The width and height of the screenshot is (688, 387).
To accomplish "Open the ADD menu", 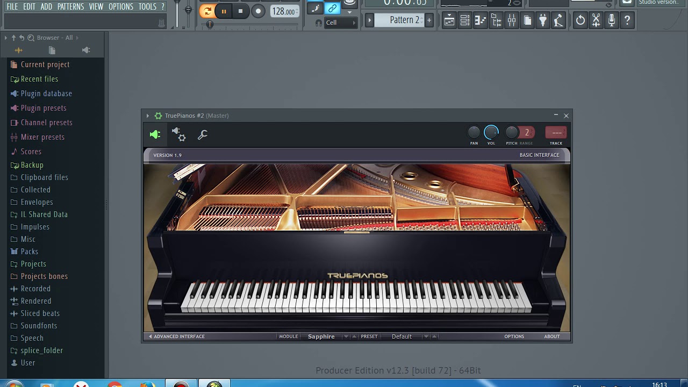I will coord(46,6).
